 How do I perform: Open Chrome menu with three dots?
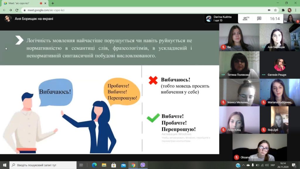coord(296,10)
